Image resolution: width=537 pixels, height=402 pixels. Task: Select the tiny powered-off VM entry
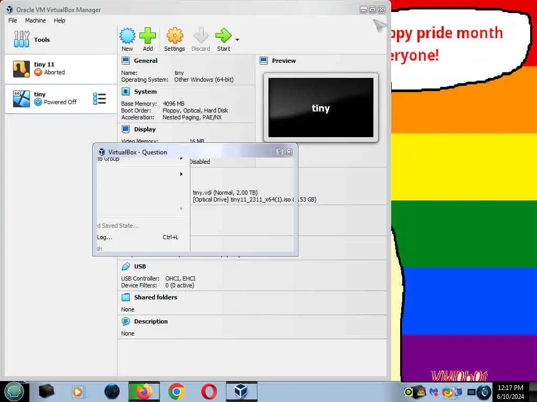pos(61,99)
